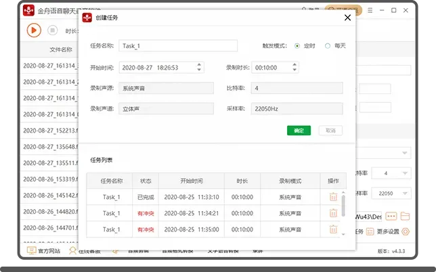Click the task list scroll-down arrow
The height and width of the screenshot is (272, 436).
(x=343, y=234)
